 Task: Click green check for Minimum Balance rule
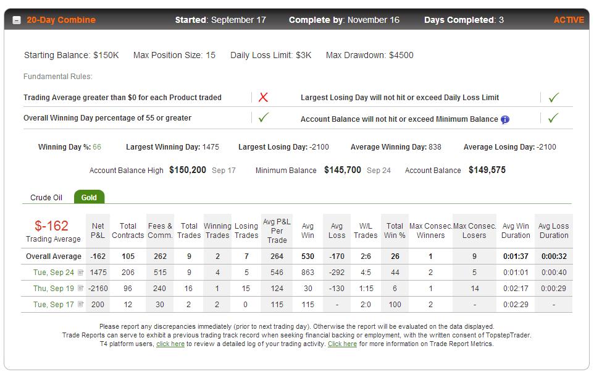tap(553, 118)
